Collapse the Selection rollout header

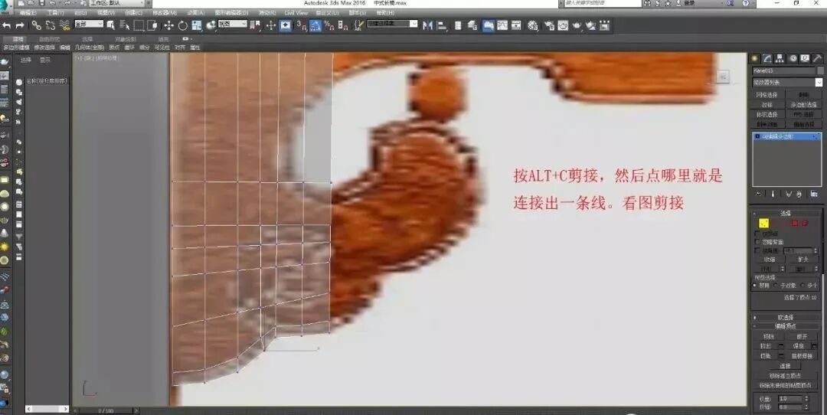tap(786, 213)
